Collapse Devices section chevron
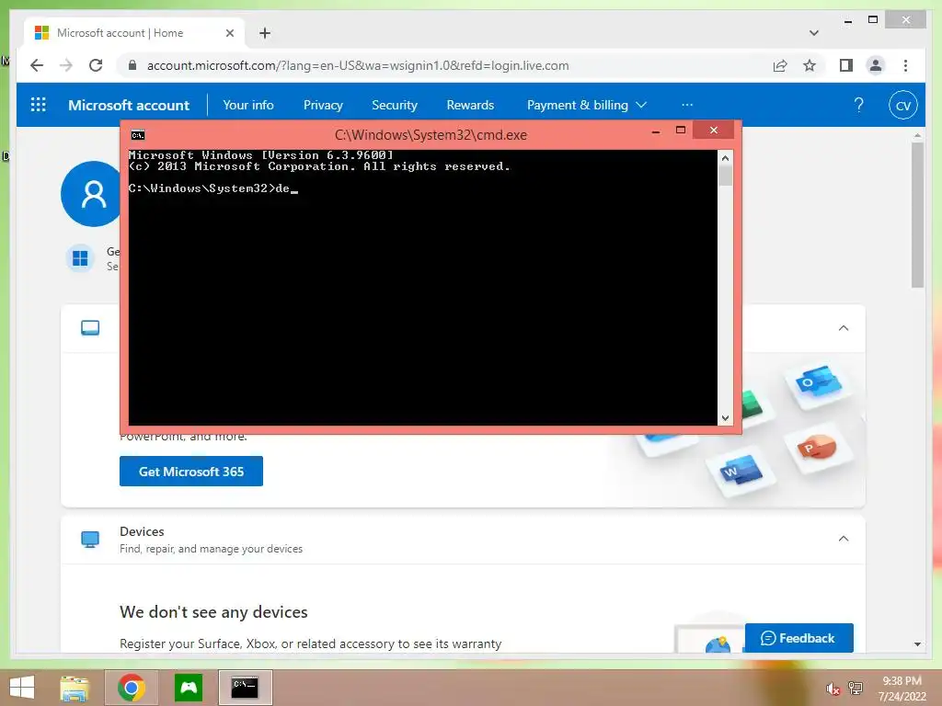The height and width of the screenshot is (706, 942). (844, 539)
